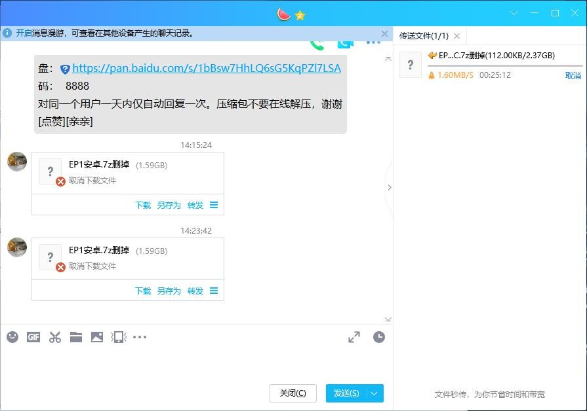Close the 传送文件 tab
The height and width of the screenshot is (411, 587).
457,36
